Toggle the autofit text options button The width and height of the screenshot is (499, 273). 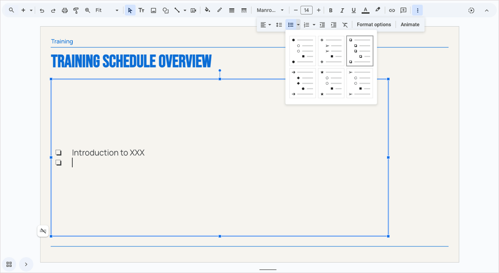pos(43,231)
